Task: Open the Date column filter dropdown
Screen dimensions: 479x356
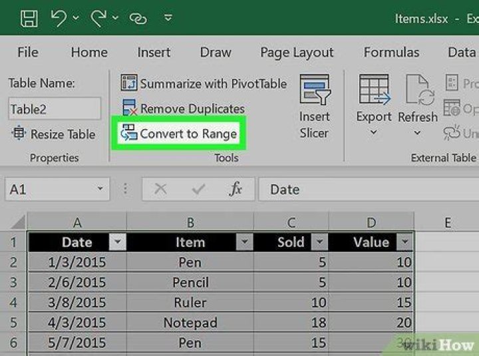Action: click(117, 242)
